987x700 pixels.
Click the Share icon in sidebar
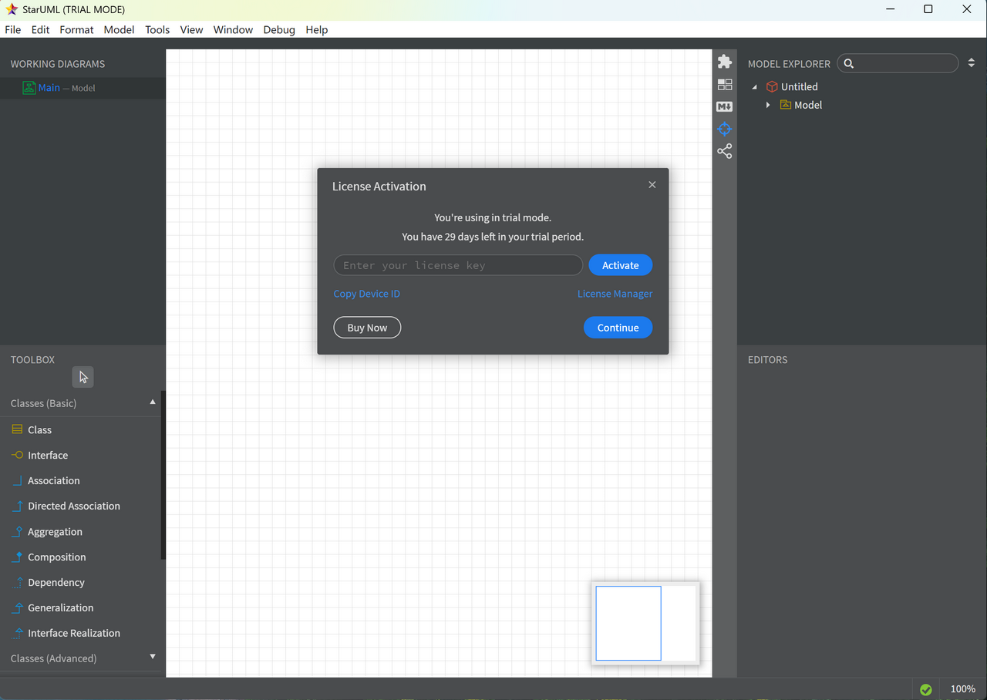[724, 152]
